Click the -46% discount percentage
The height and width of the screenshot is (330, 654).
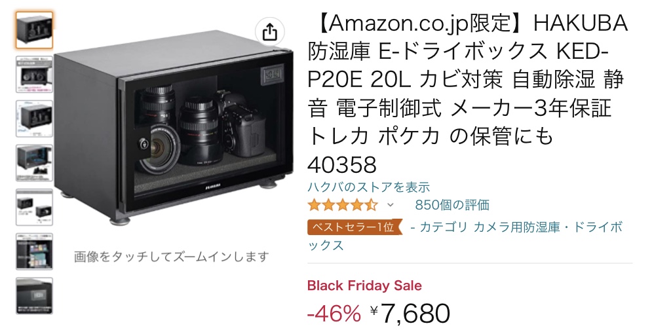pos(334,314)
